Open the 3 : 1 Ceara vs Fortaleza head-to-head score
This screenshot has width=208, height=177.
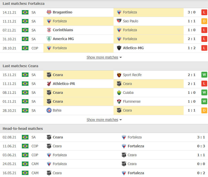coord(201,137)
